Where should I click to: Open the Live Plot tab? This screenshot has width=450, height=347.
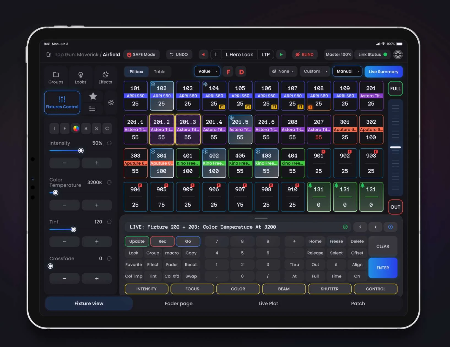tap(268, 303)
